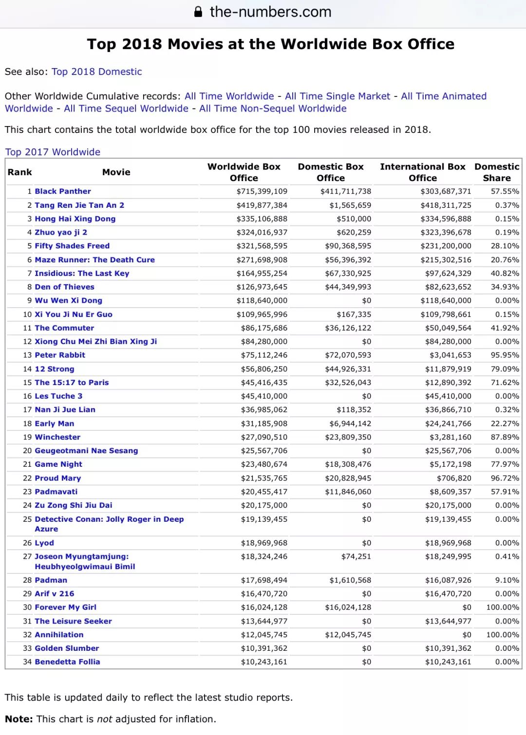This screenshot has width=526, height=735.
Task: Click the Domestic Share column header
Action: 497,172
